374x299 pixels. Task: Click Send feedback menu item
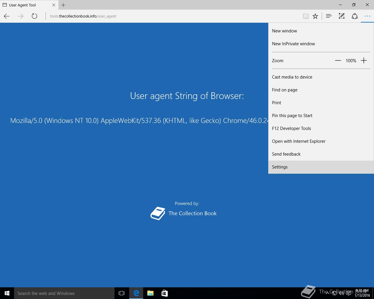(x=321, y=154)
